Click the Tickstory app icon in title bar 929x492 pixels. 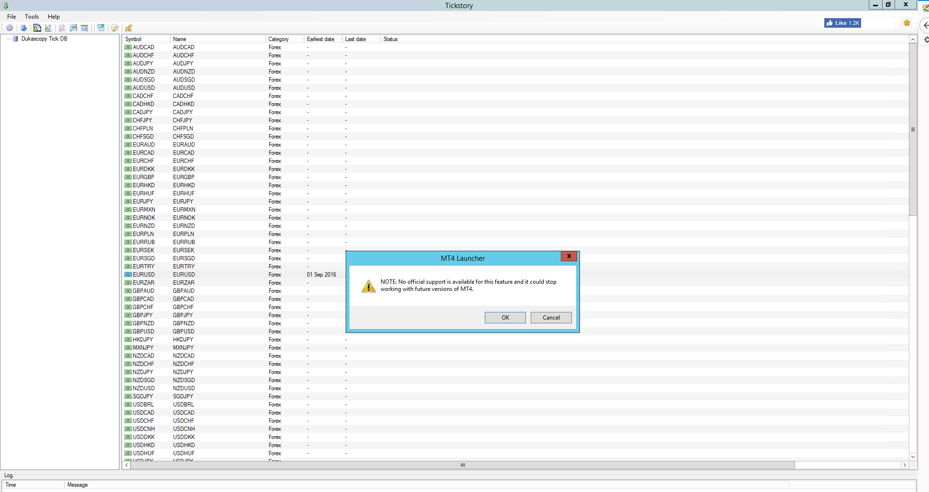coord(6,5)
